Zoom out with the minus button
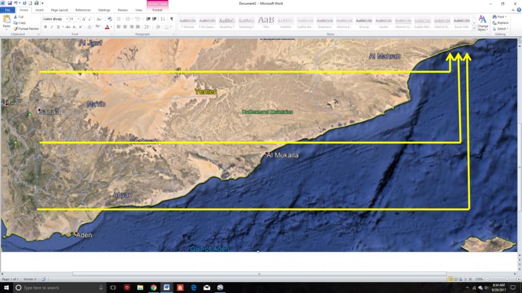Image resolution: width=522 pixels, height=293 pixels. point(487,279)
